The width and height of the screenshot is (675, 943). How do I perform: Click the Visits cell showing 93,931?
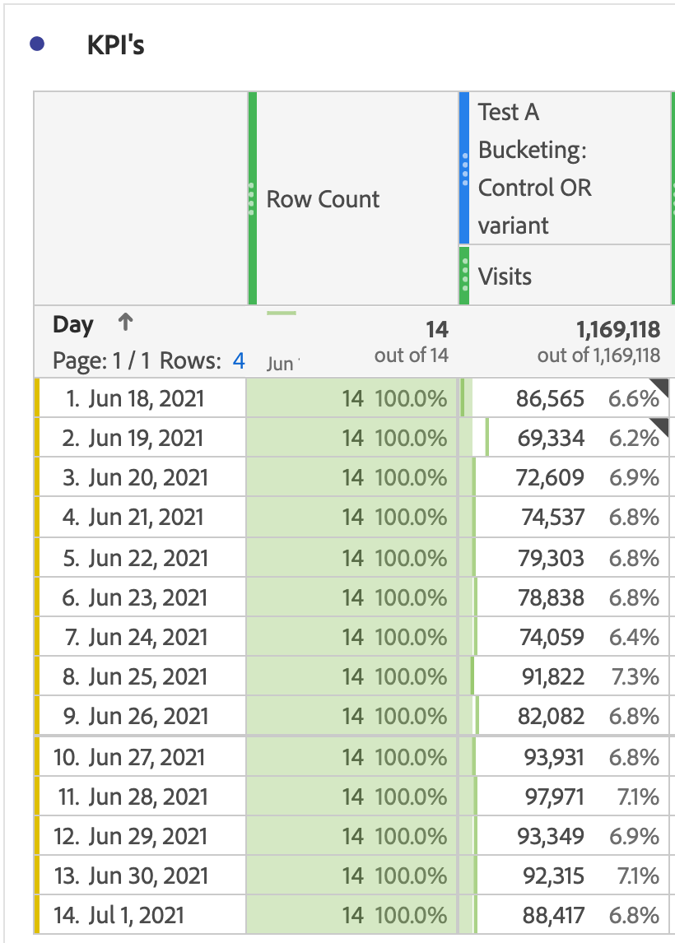565,756
